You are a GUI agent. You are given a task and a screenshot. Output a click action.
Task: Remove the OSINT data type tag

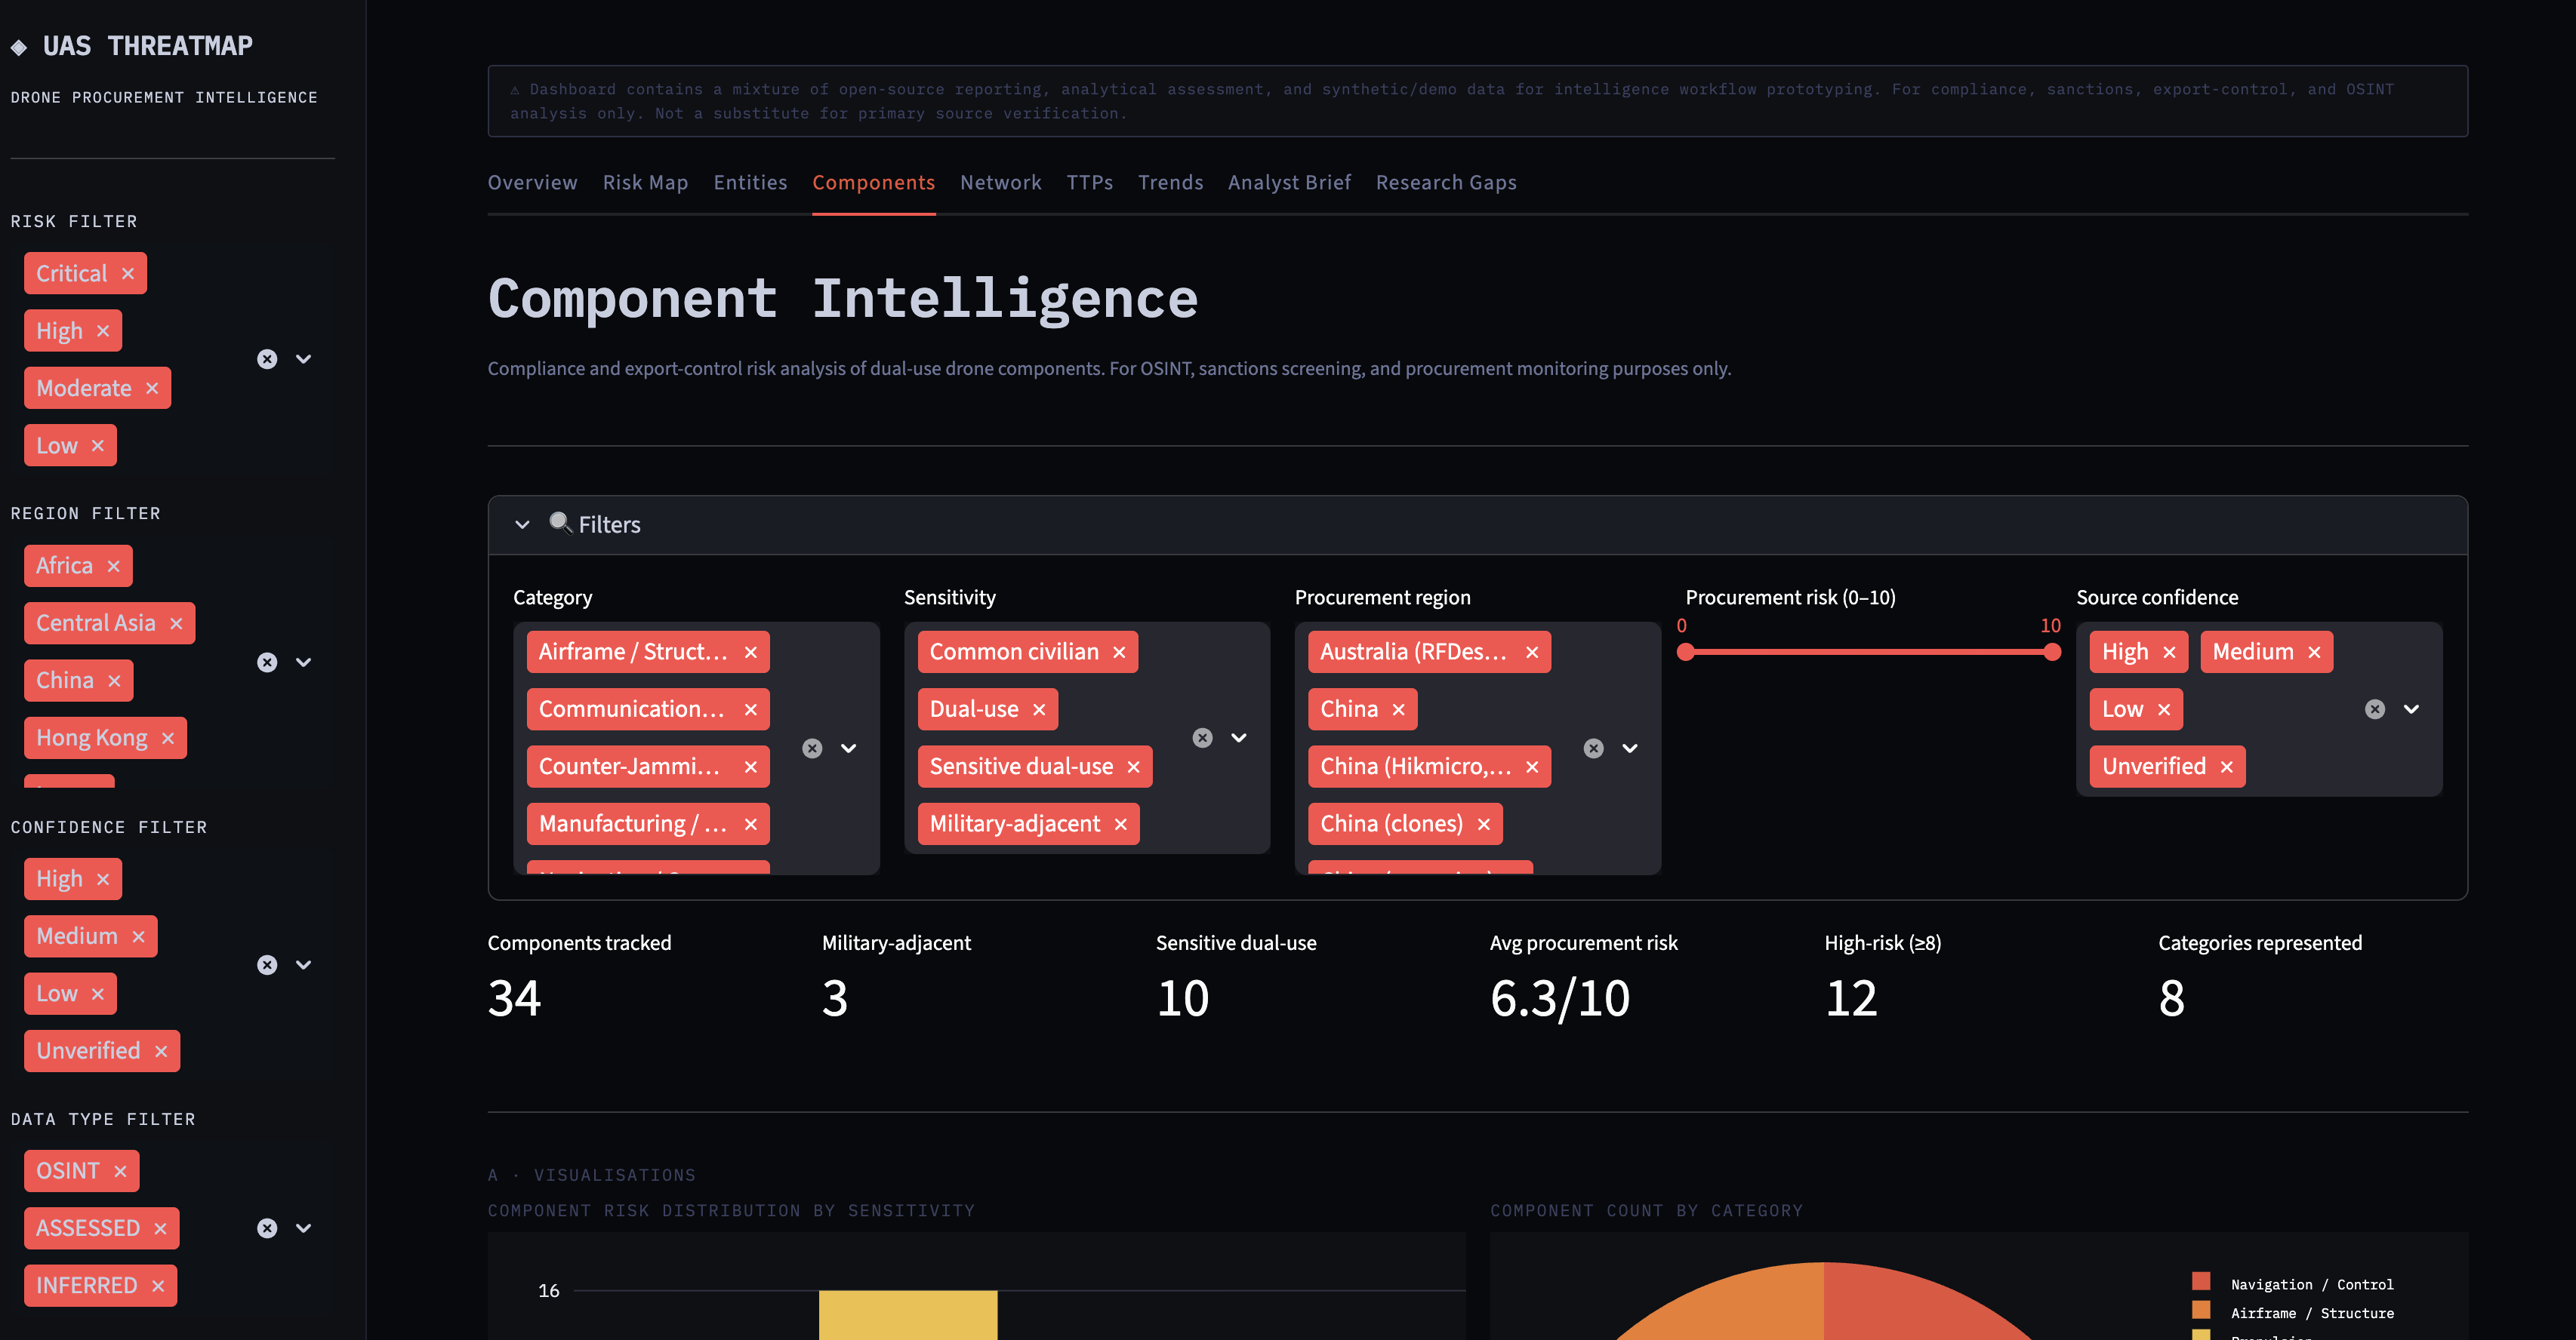click(x=120, y=1171)
